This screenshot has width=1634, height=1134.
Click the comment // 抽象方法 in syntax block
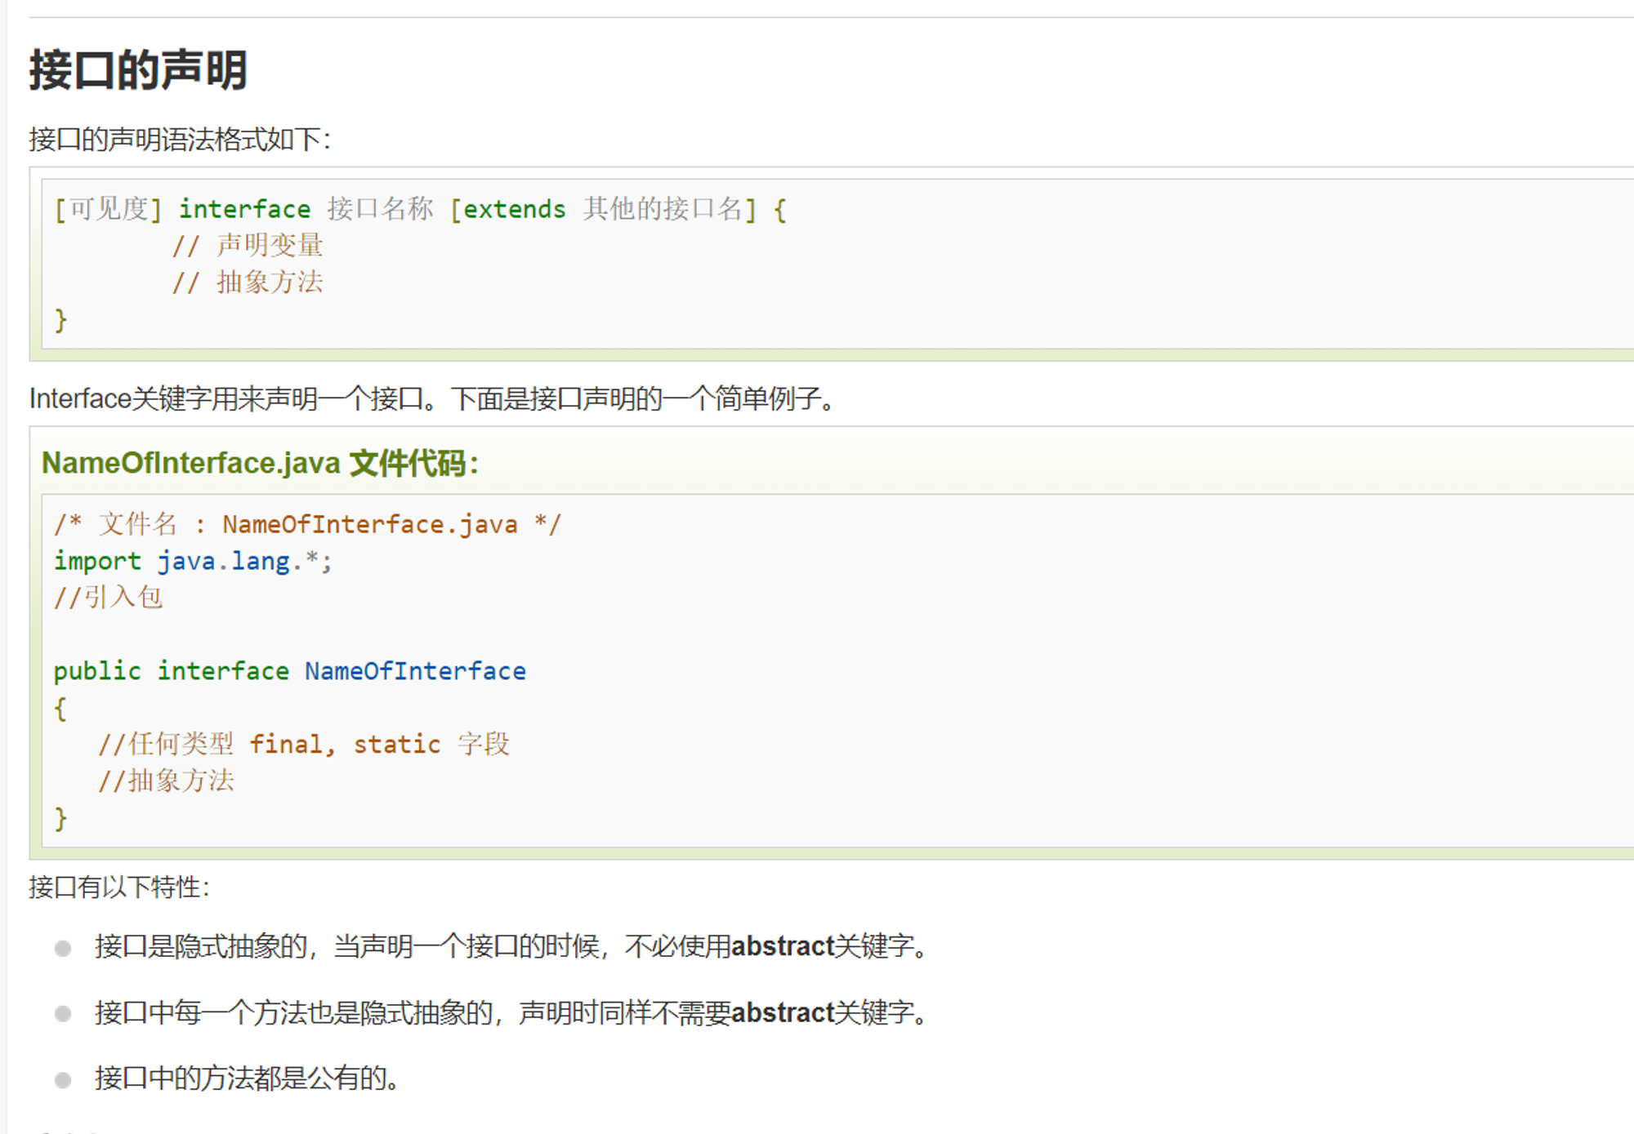point(248,282)
